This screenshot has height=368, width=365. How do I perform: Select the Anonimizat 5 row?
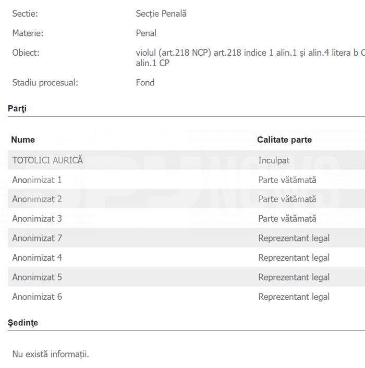(x=186, y=277)
